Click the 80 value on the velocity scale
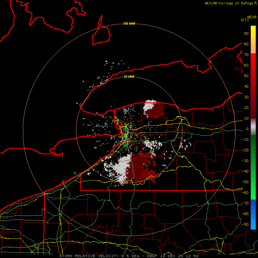258x258 pixels. 246,44
